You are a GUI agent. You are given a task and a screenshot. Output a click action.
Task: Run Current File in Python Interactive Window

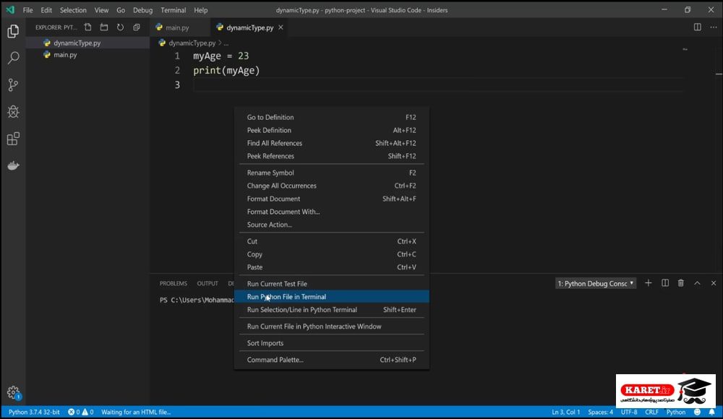point(332,326)
